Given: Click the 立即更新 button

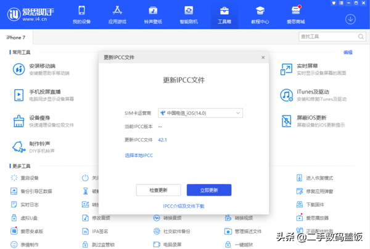Looking at the screenshot, I should [x=209, y=190].
